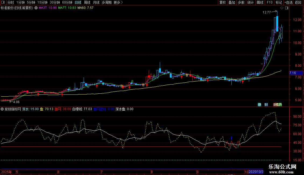The width and height of the screenshot is (304, 175).
Task: Click the 深水鱼: 0.00 label
Action: tap(125, 109)
